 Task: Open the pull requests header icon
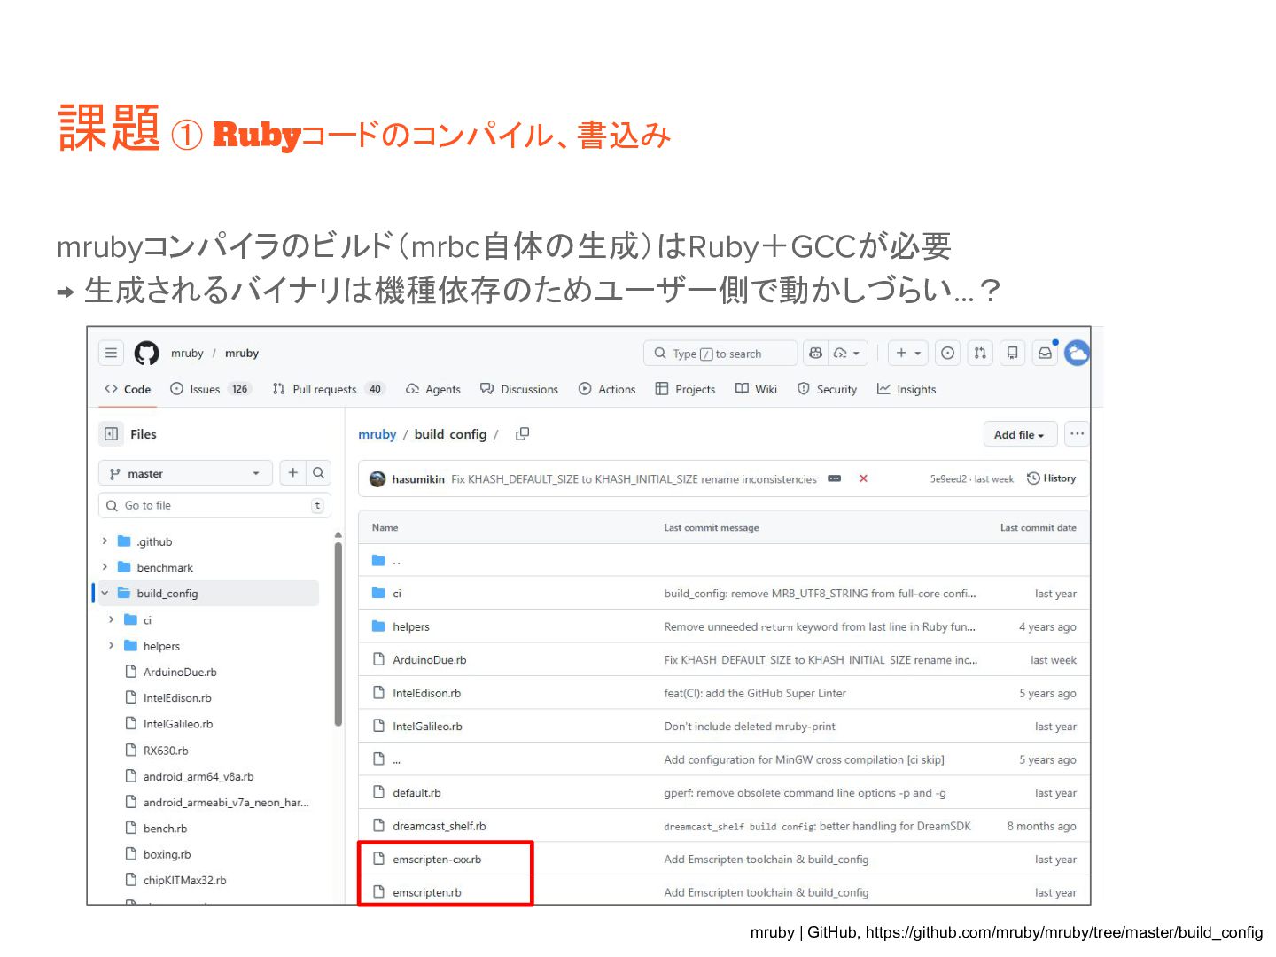[x=979, y=353]
